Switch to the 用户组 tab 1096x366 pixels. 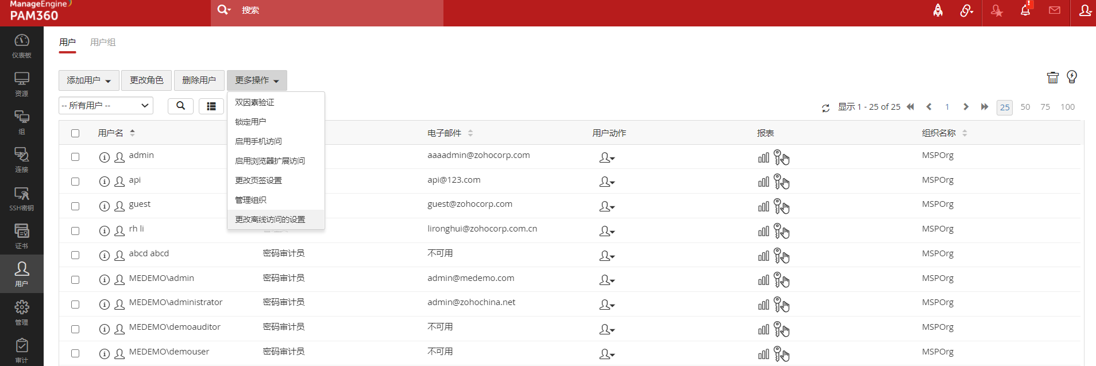point(103,42)
